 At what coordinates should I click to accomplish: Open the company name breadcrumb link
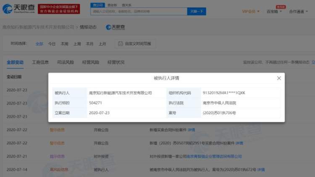(x=38, y=27)
